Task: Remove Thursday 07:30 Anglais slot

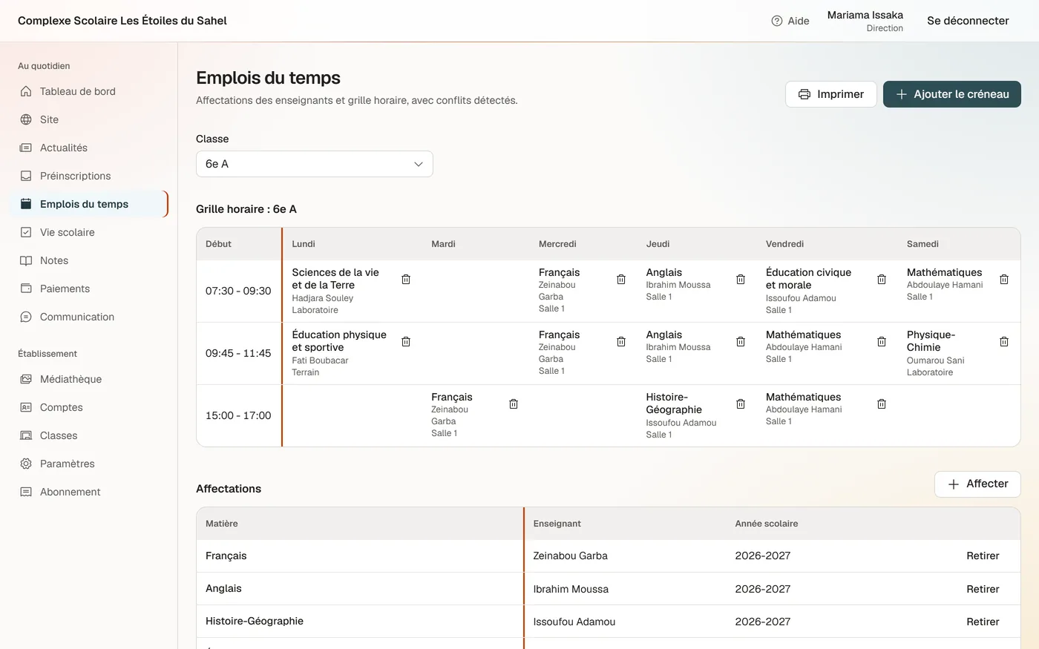Action: (741, 280)
